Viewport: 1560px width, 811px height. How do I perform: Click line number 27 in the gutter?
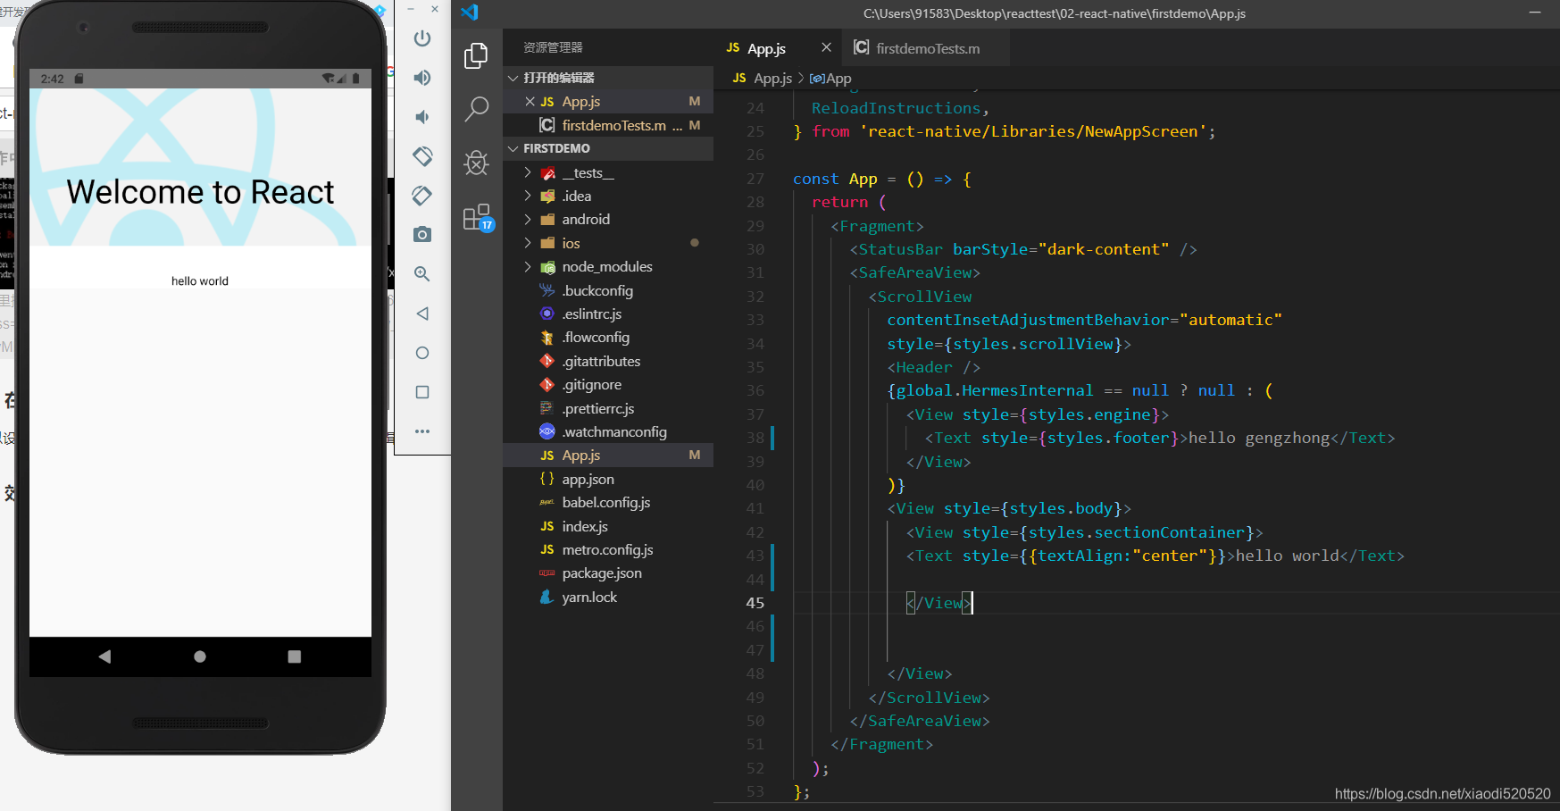pyautogui.click(x=755, y=179)
